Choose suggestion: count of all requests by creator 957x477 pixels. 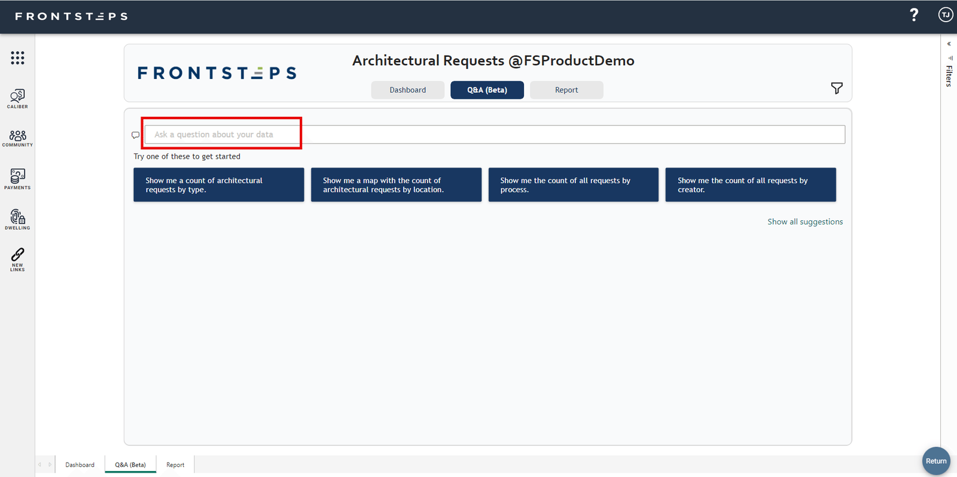(x=751, y=185)
